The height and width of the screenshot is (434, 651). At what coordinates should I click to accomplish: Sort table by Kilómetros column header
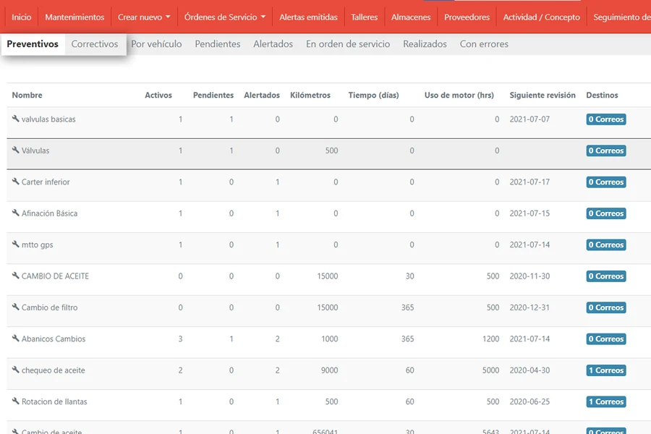coord(310,95)
